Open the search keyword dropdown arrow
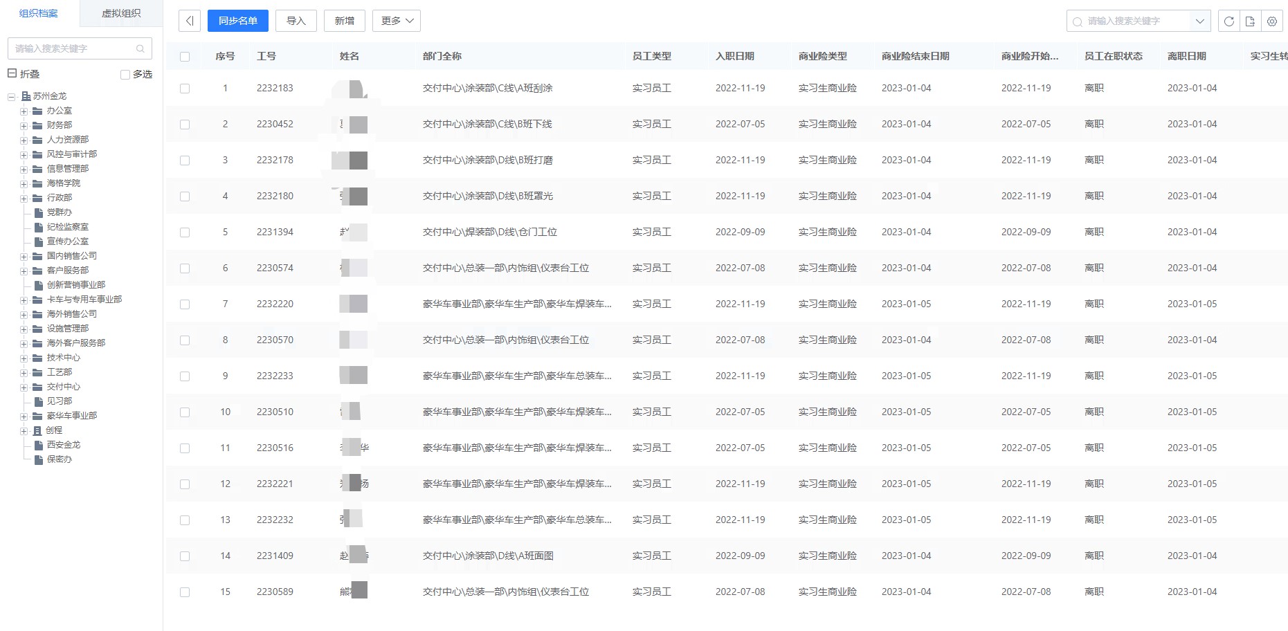Viewport: 1288px width, 631px height. pos(1199,21)
